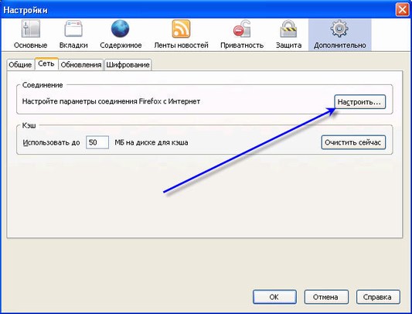Click the Настройки window title
Image resolution: width=412 pixels, height=314 pixels.
coord(26,10)
